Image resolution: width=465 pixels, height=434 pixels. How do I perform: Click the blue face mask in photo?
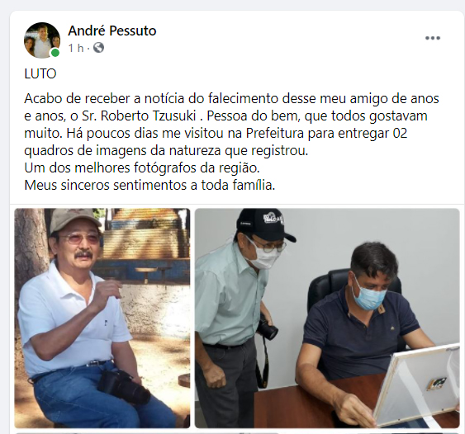point(368,295)
